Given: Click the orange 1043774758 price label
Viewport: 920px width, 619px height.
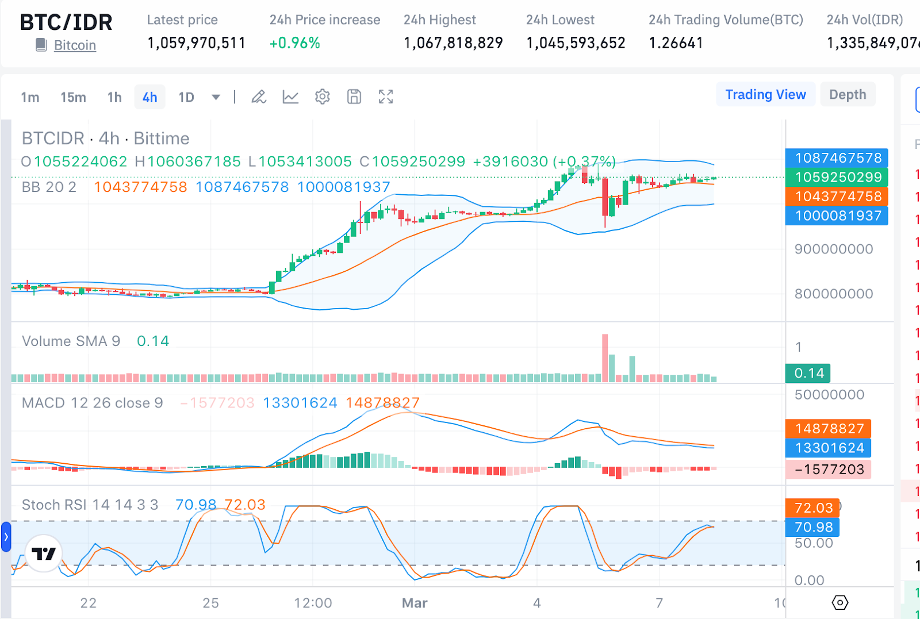Looking at the screenshot, I should click(x=837, y=197).
